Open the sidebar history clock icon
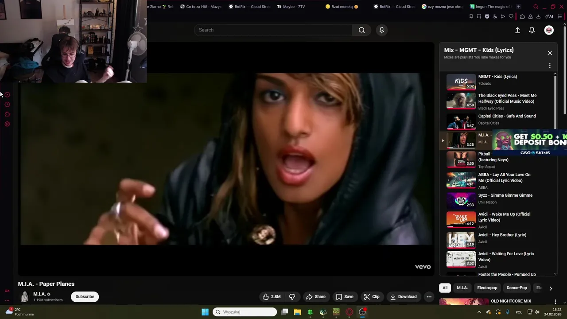This screenshot has height=319, width=567. (7, 105)
